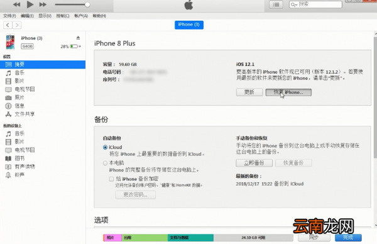Screen dimensions: 377x244
Task: Open the 控制(C) menu
Action: [x=63, y=16]
